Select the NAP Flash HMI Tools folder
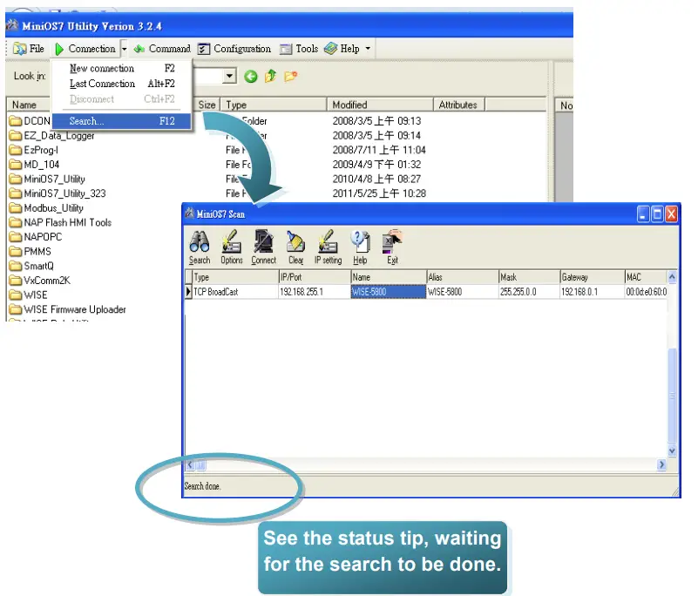698x596 pixels. point(60,222)
